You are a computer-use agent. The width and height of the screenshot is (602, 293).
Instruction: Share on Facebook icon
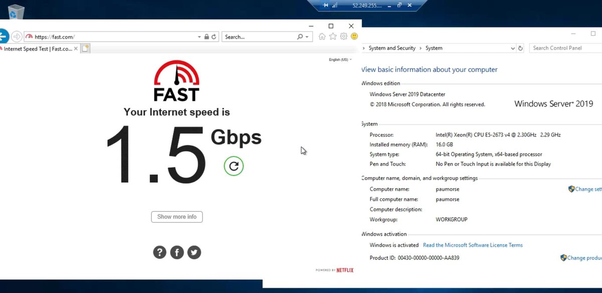[177, 252]
